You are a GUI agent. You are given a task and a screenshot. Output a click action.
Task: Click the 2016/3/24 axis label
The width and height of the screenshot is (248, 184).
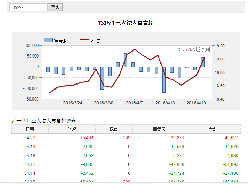[x=73, y=103]
